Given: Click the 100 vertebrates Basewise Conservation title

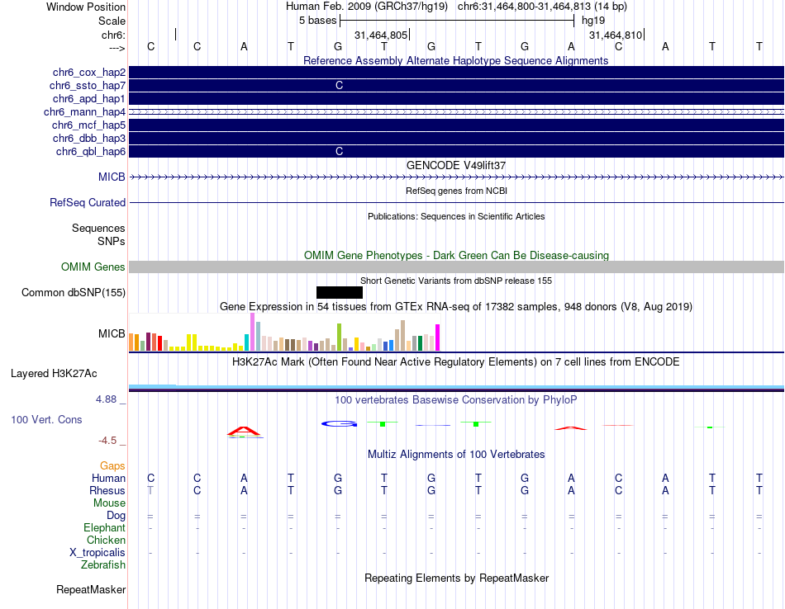Looking at the screenshot, I should coord(455,400).
